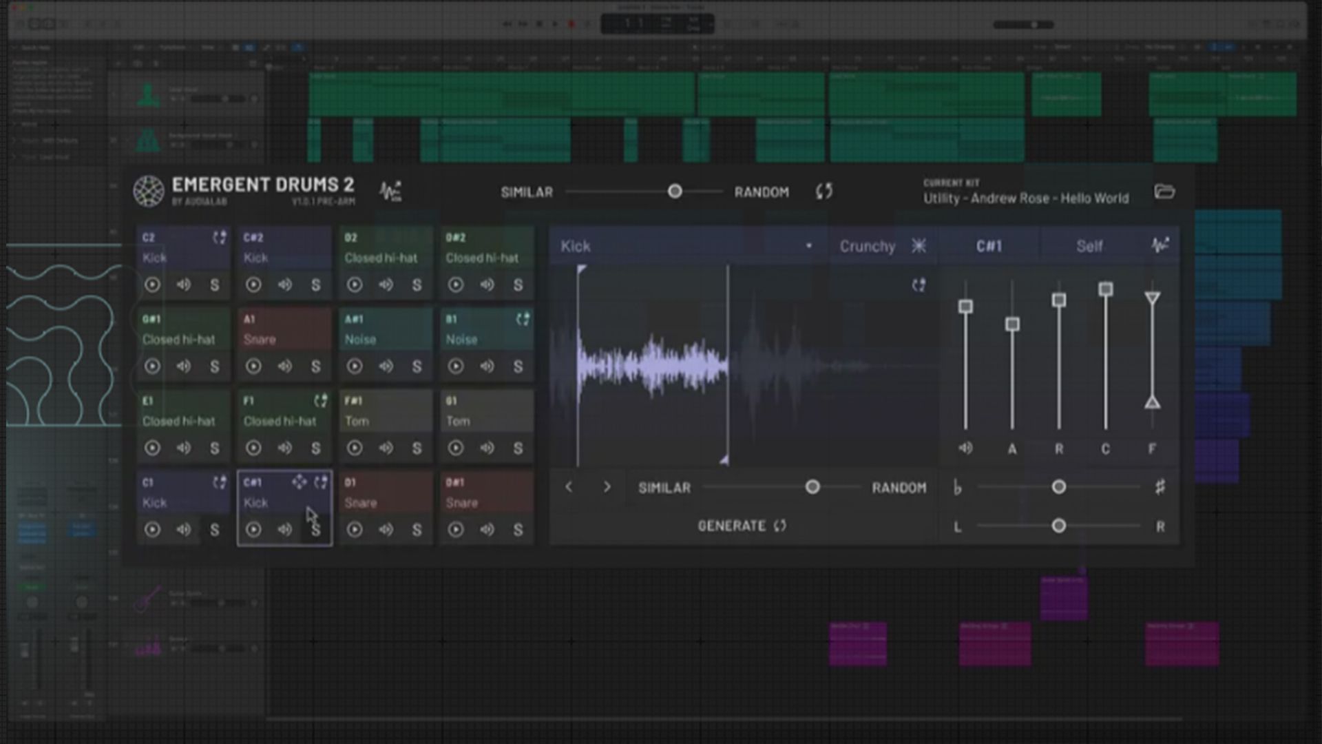Image resolution: width=1322 pixels, height=744 pixels.
Task: Click the next sample arrow
Action: tap(607, 487)
